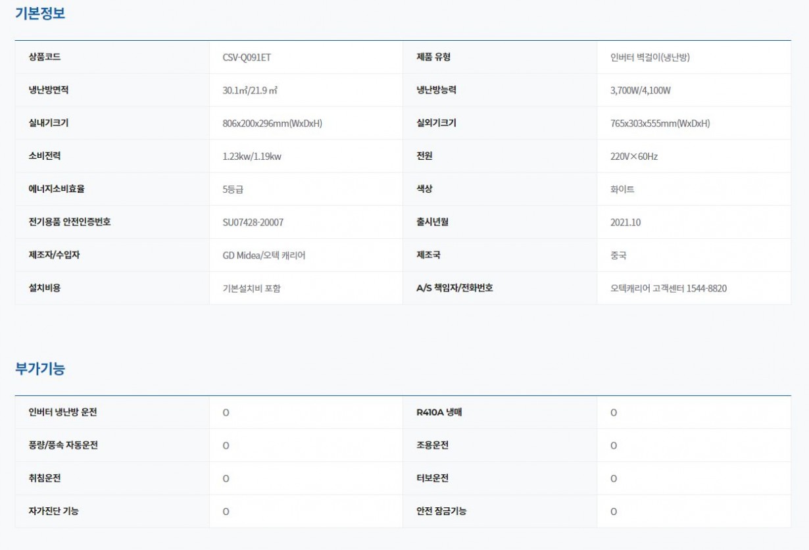Click the 인버터 벽걸이(냉난방) product type value
Viewport: 809px width, 550px height.
point(650,57)
